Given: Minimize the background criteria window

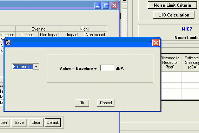Looking at the screenshot, I should coord(98,6).
